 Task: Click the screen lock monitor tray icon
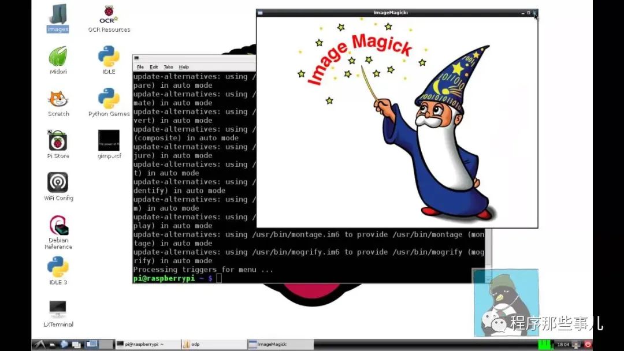point(576,345)
